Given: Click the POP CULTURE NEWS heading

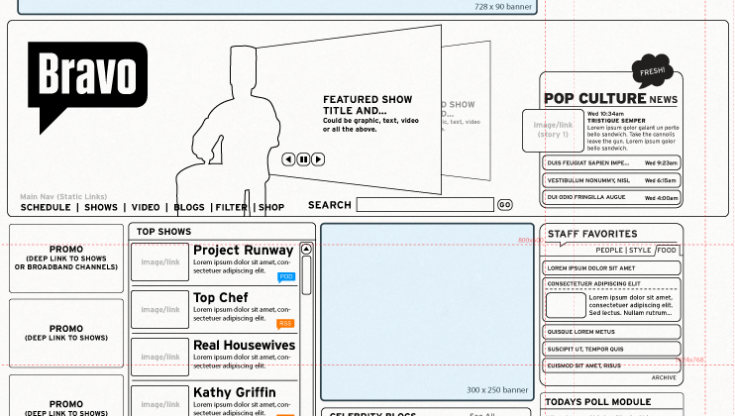Looking at the screenshot, I should [x=611, y=99].
